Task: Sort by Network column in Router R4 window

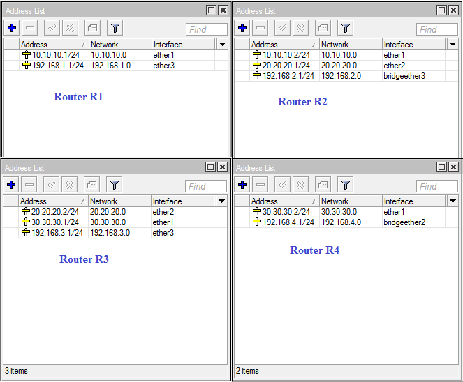Action: (x=351, y=201)
